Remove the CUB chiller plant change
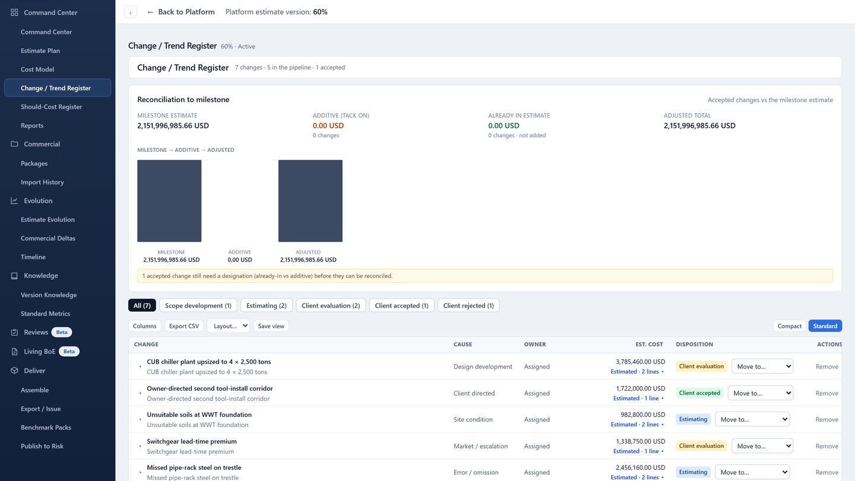855x481 pixels. tap(826, 367)
